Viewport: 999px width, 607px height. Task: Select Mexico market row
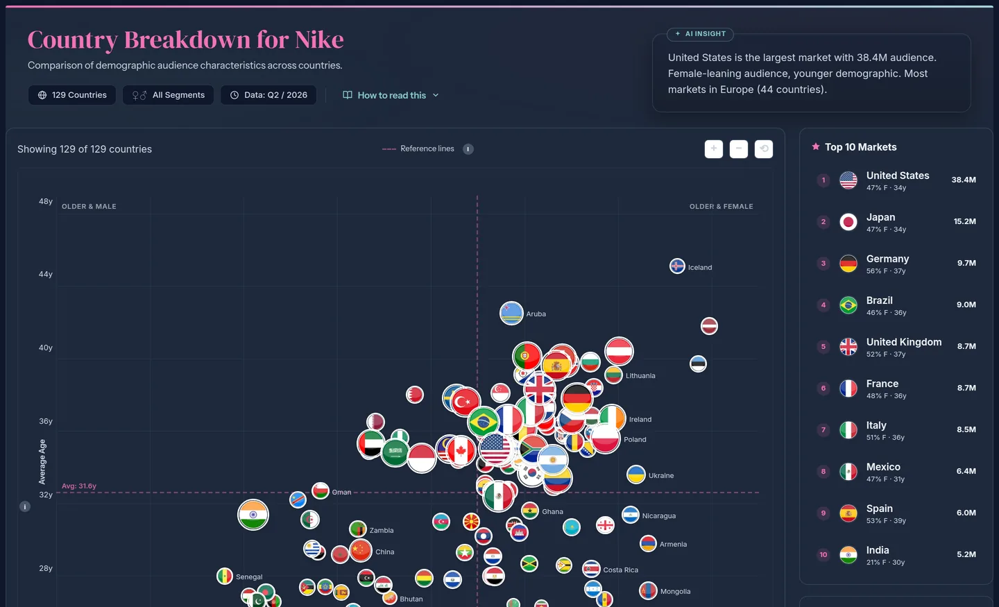click(x=896, y=472)
